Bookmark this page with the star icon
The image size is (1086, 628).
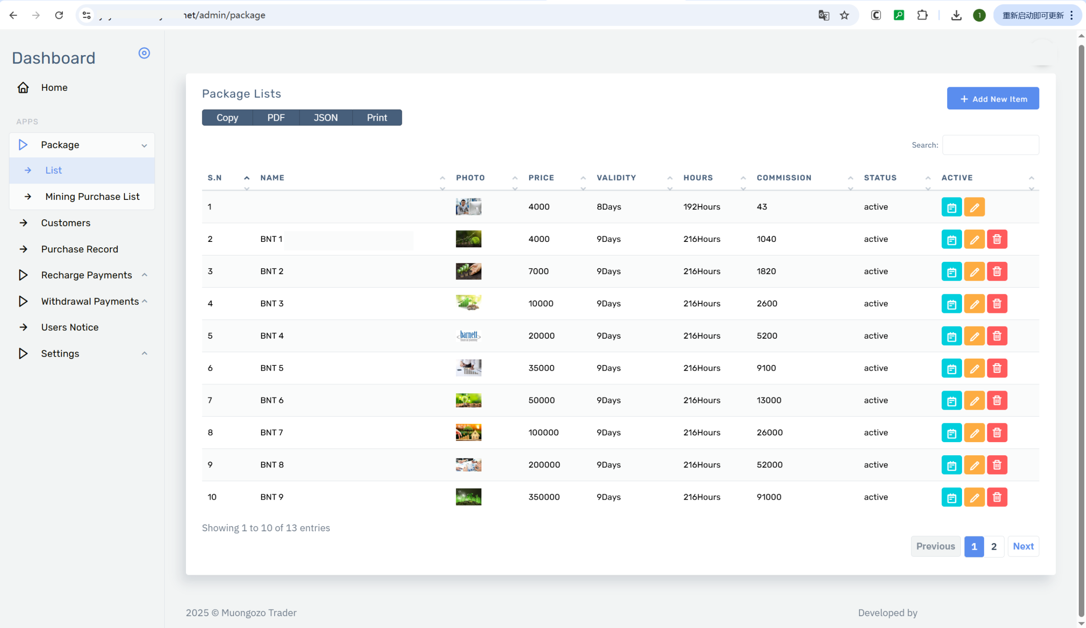tap(844, 15)
